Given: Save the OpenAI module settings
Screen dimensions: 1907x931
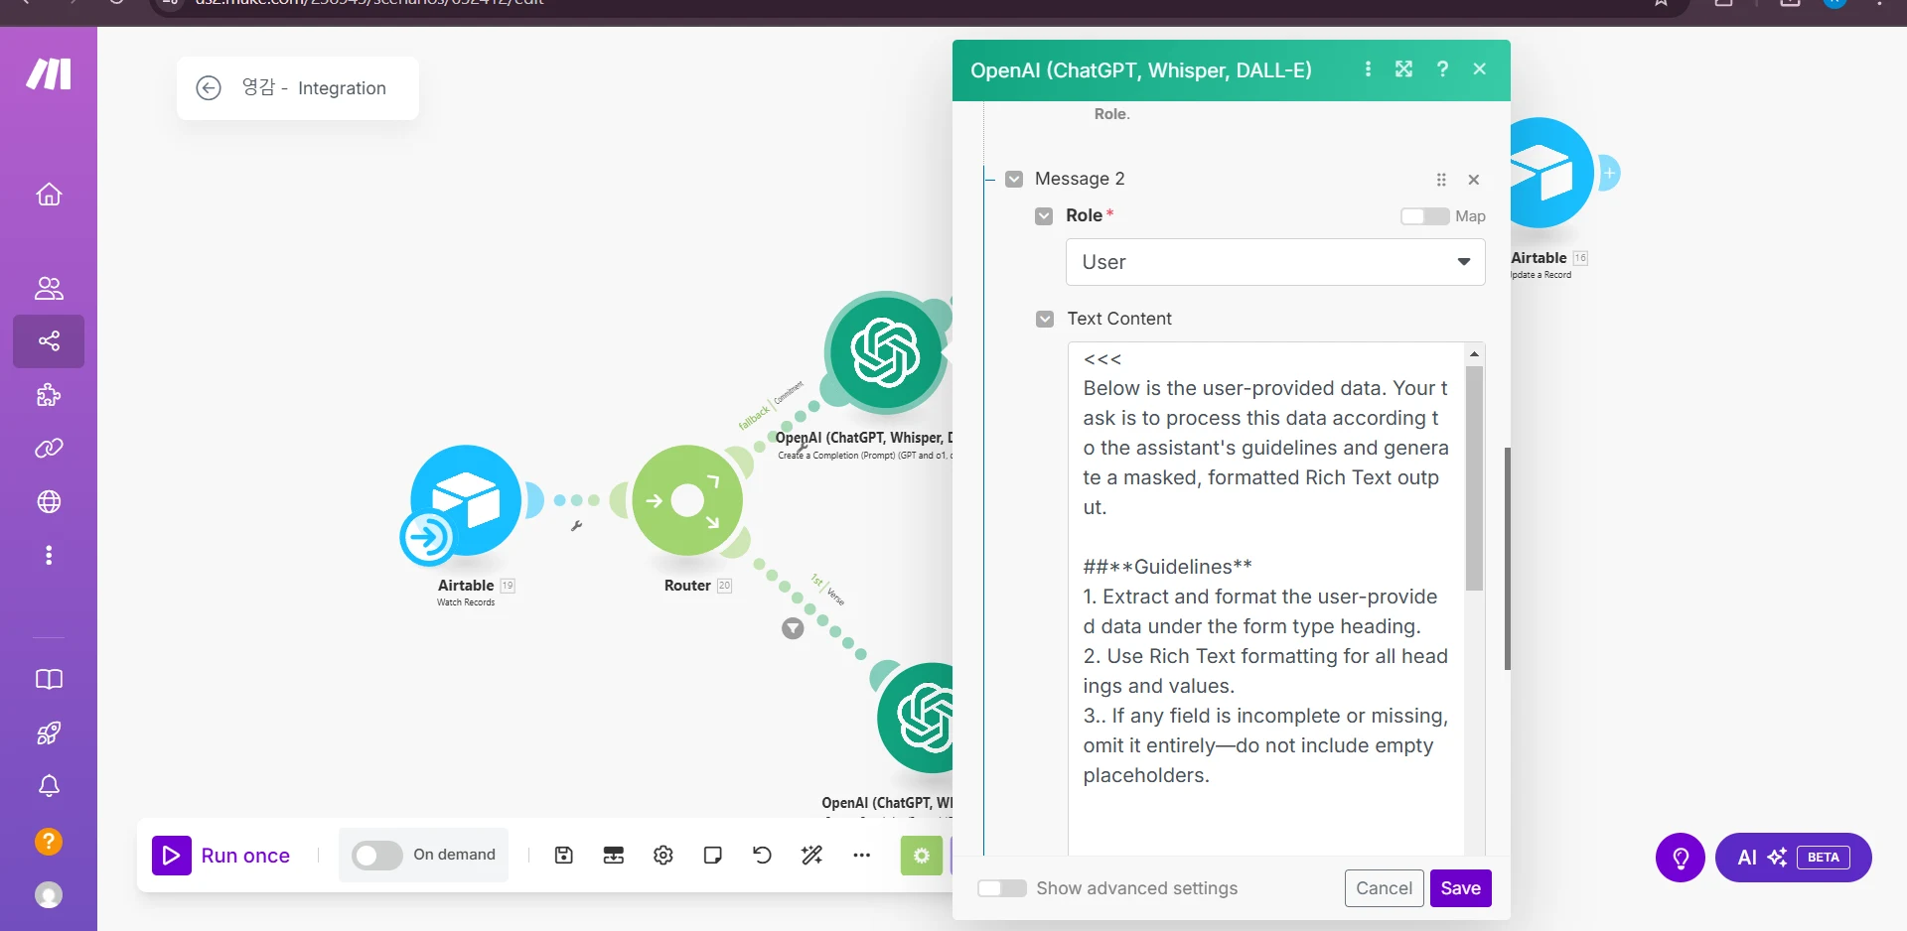Looking at the screenshot, I should coord(1461,888).
